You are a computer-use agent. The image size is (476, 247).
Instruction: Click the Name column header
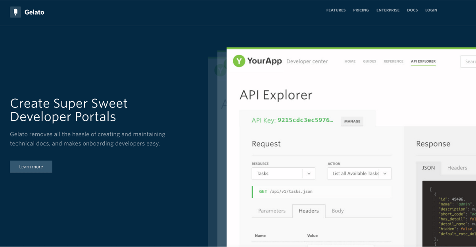click(x=260, y=236)
